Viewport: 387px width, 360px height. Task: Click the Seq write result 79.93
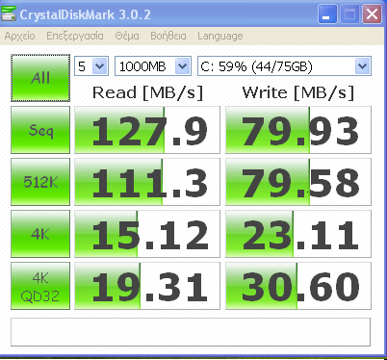point(298,130)
